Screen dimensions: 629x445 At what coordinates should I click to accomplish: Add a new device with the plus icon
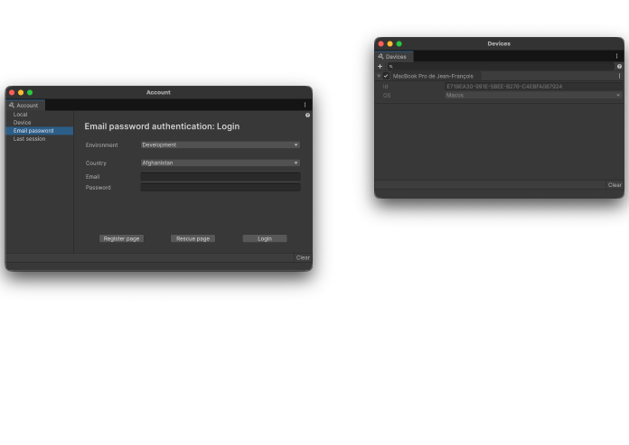coord(380,66)
